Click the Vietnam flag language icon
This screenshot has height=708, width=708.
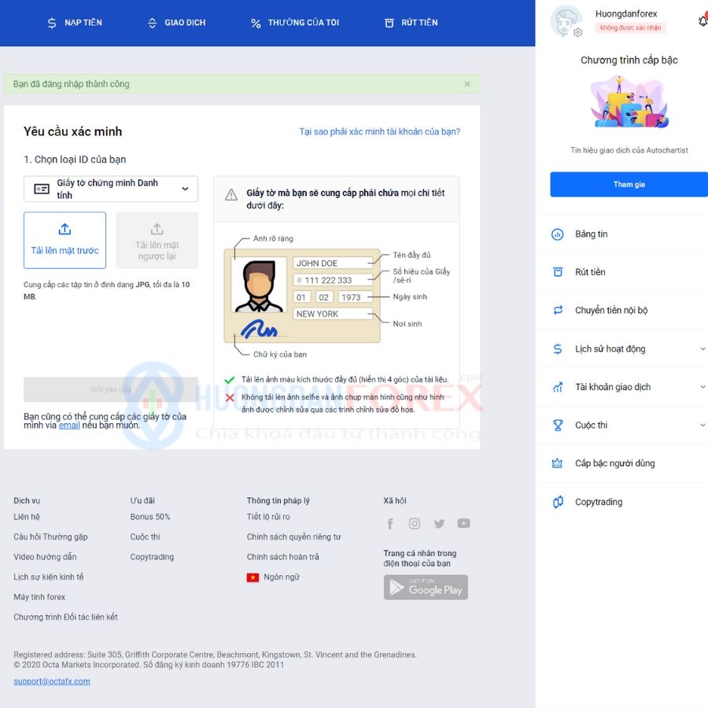253,577
